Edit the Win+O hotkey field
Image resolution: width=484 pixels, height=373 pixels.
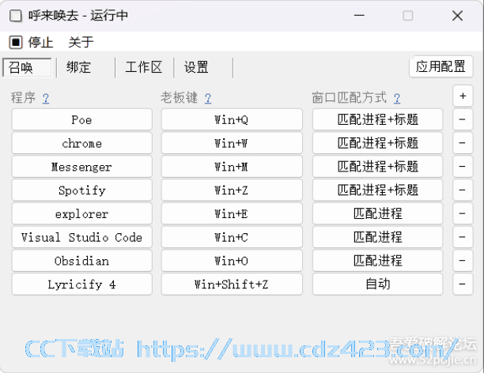[232, 261]
